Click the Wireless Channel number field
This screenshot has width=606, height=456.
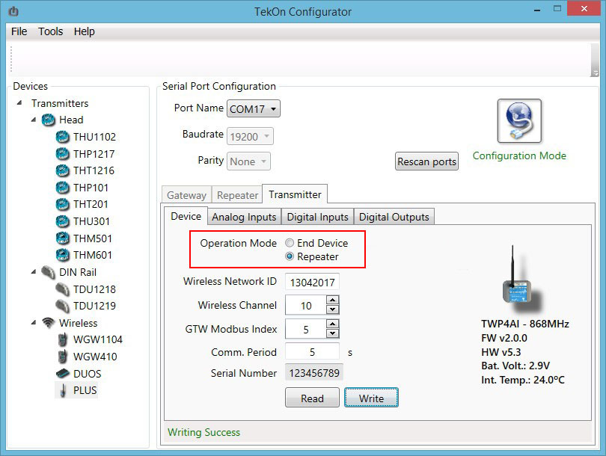[306, 306]
